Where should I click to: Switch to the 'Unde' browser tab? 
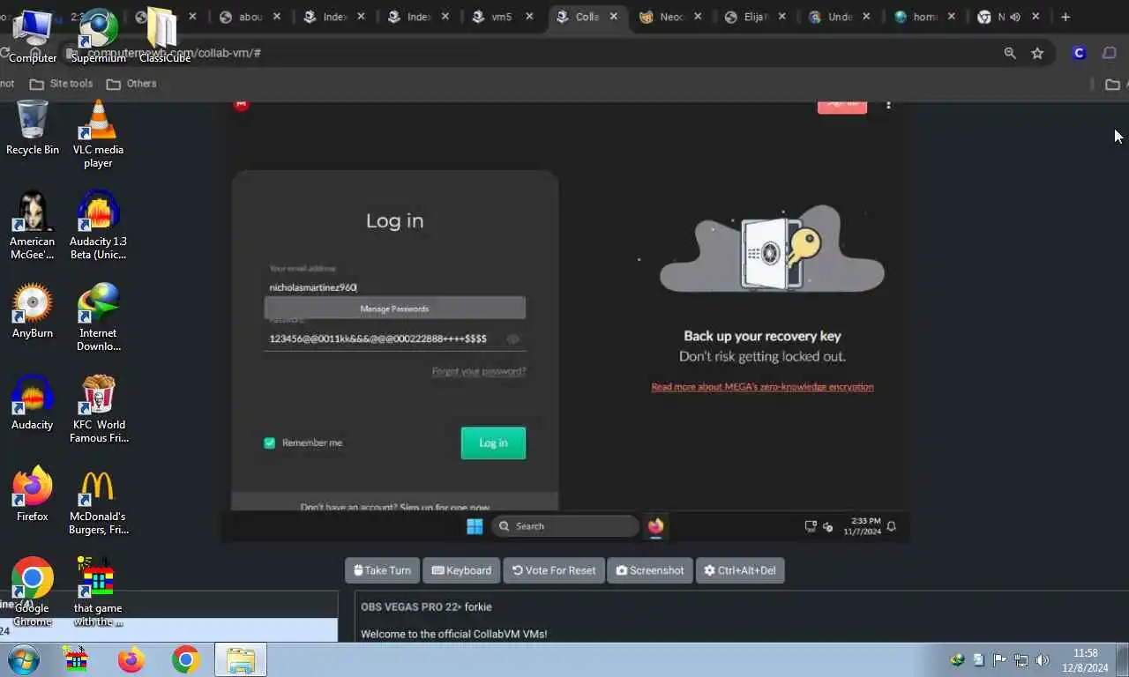pos(839,17)
